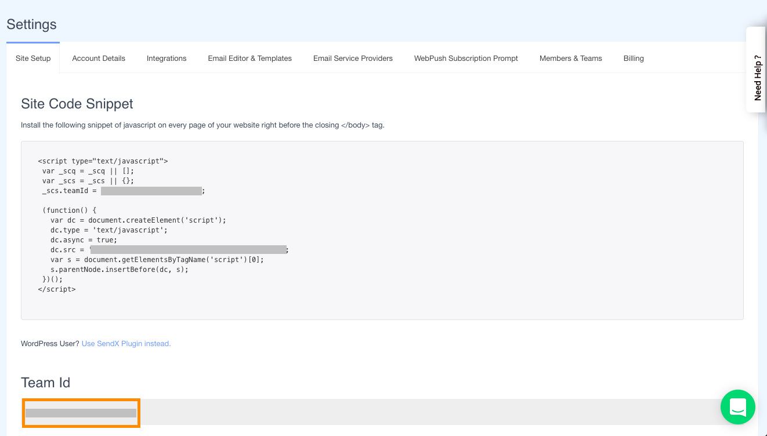Click the 'WordPress User?' text
The height and width of the screenshot is (436, 767).
click(x=50, y=343)
